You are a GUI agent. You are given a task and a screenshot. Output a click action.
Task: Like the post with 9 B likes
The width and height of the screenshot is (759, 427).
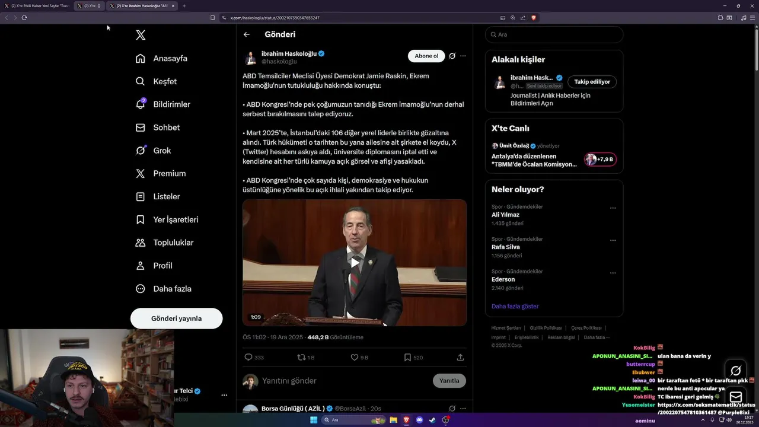pos(355,357)
